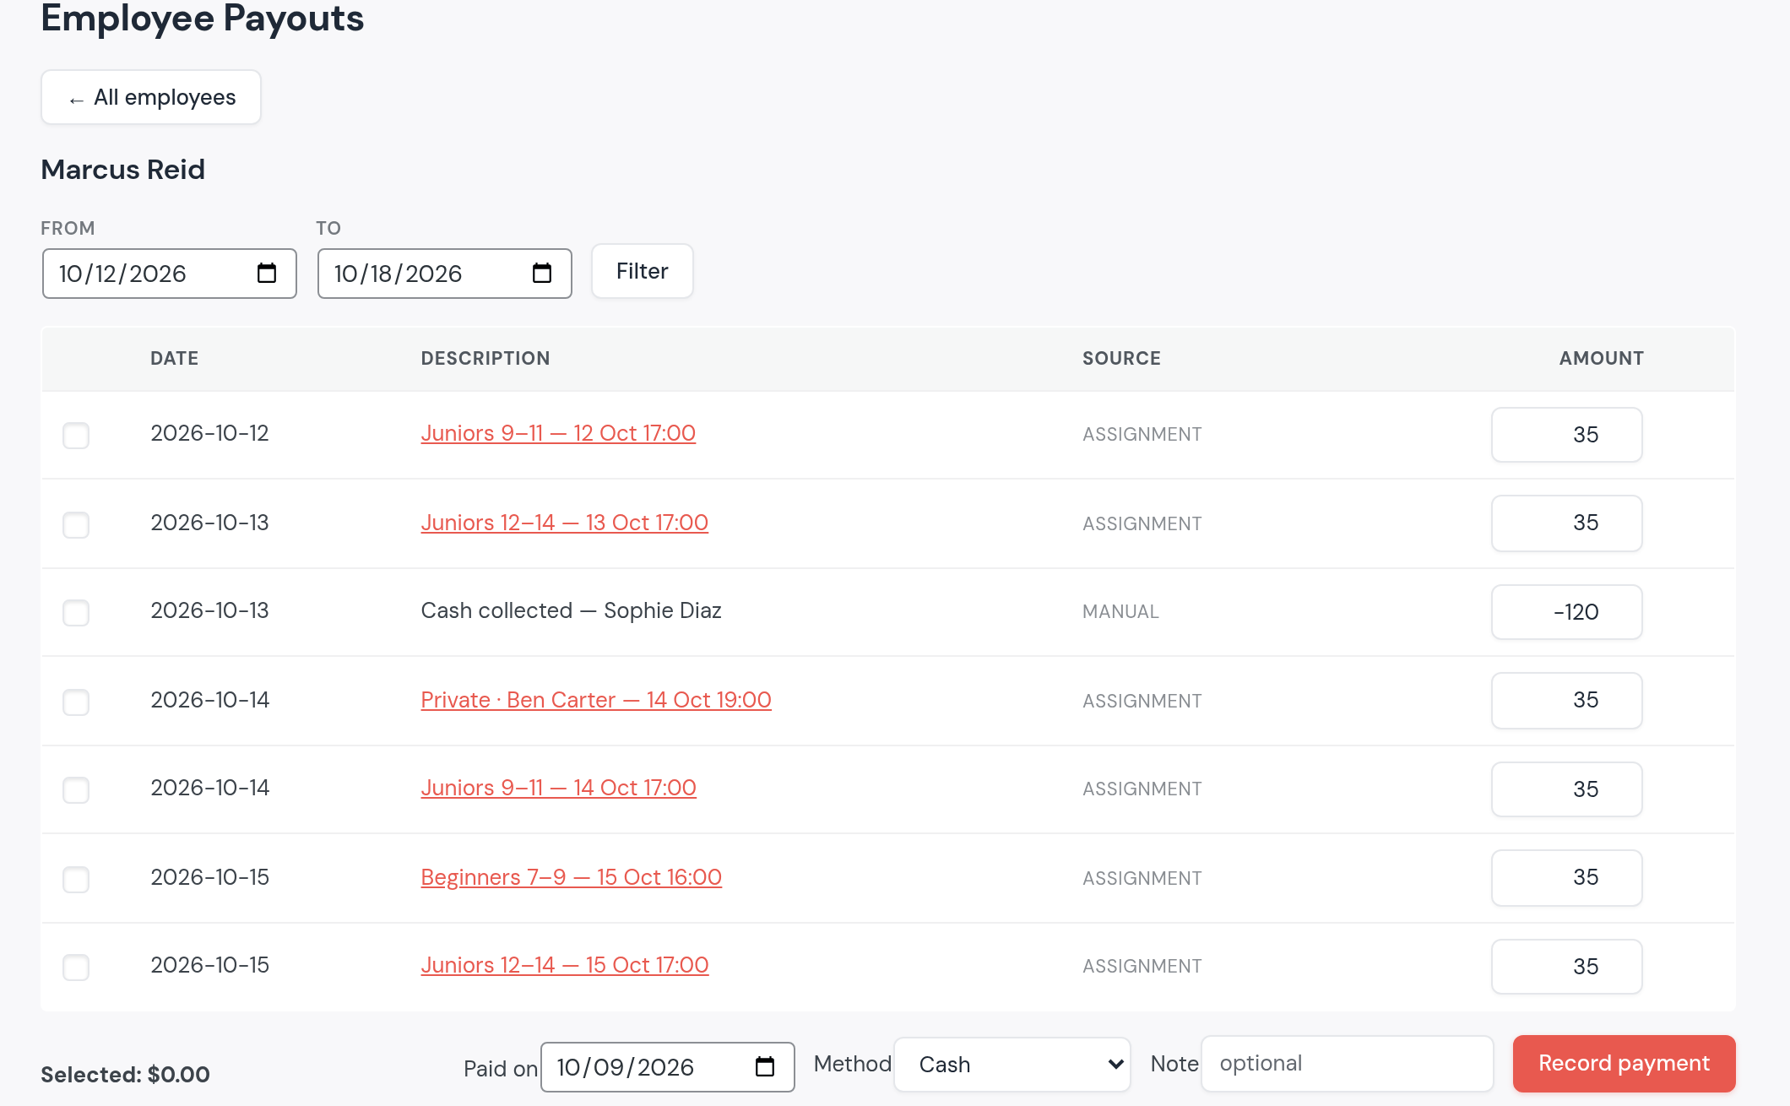Click the SOURCE column header
1790x1106 pixels.
1121,358
